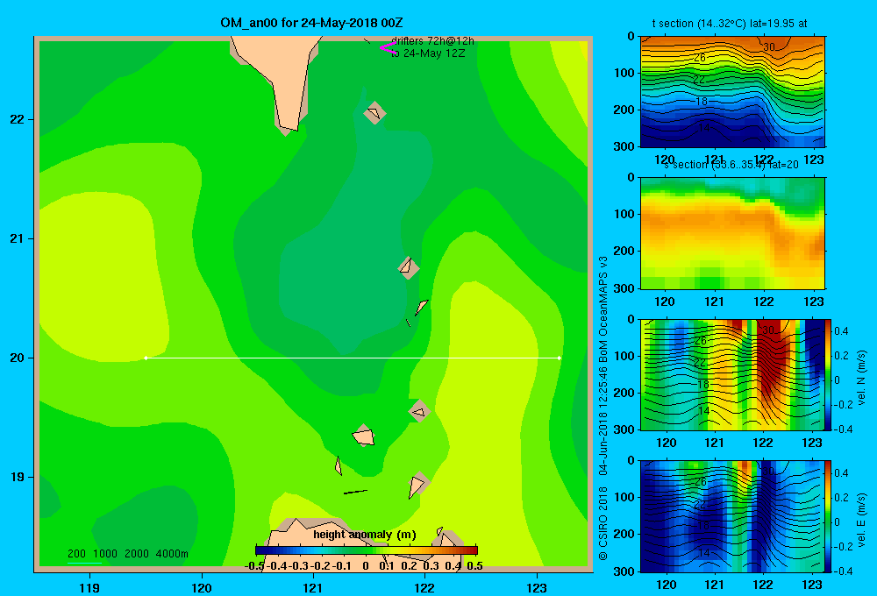
Task: Click the latitude 21 axis label on main map
Action: pyautogui.click(x=18, y=238)
